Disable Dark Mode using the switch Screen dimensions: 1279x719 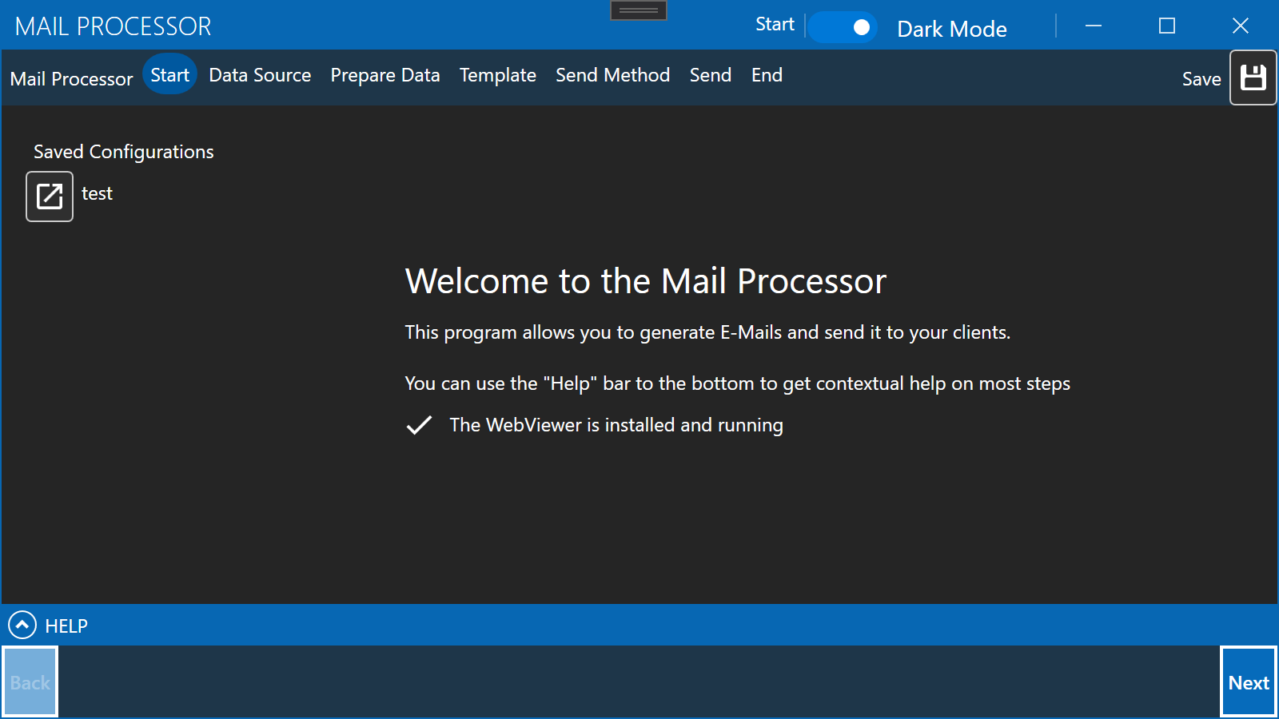point(843,26)
